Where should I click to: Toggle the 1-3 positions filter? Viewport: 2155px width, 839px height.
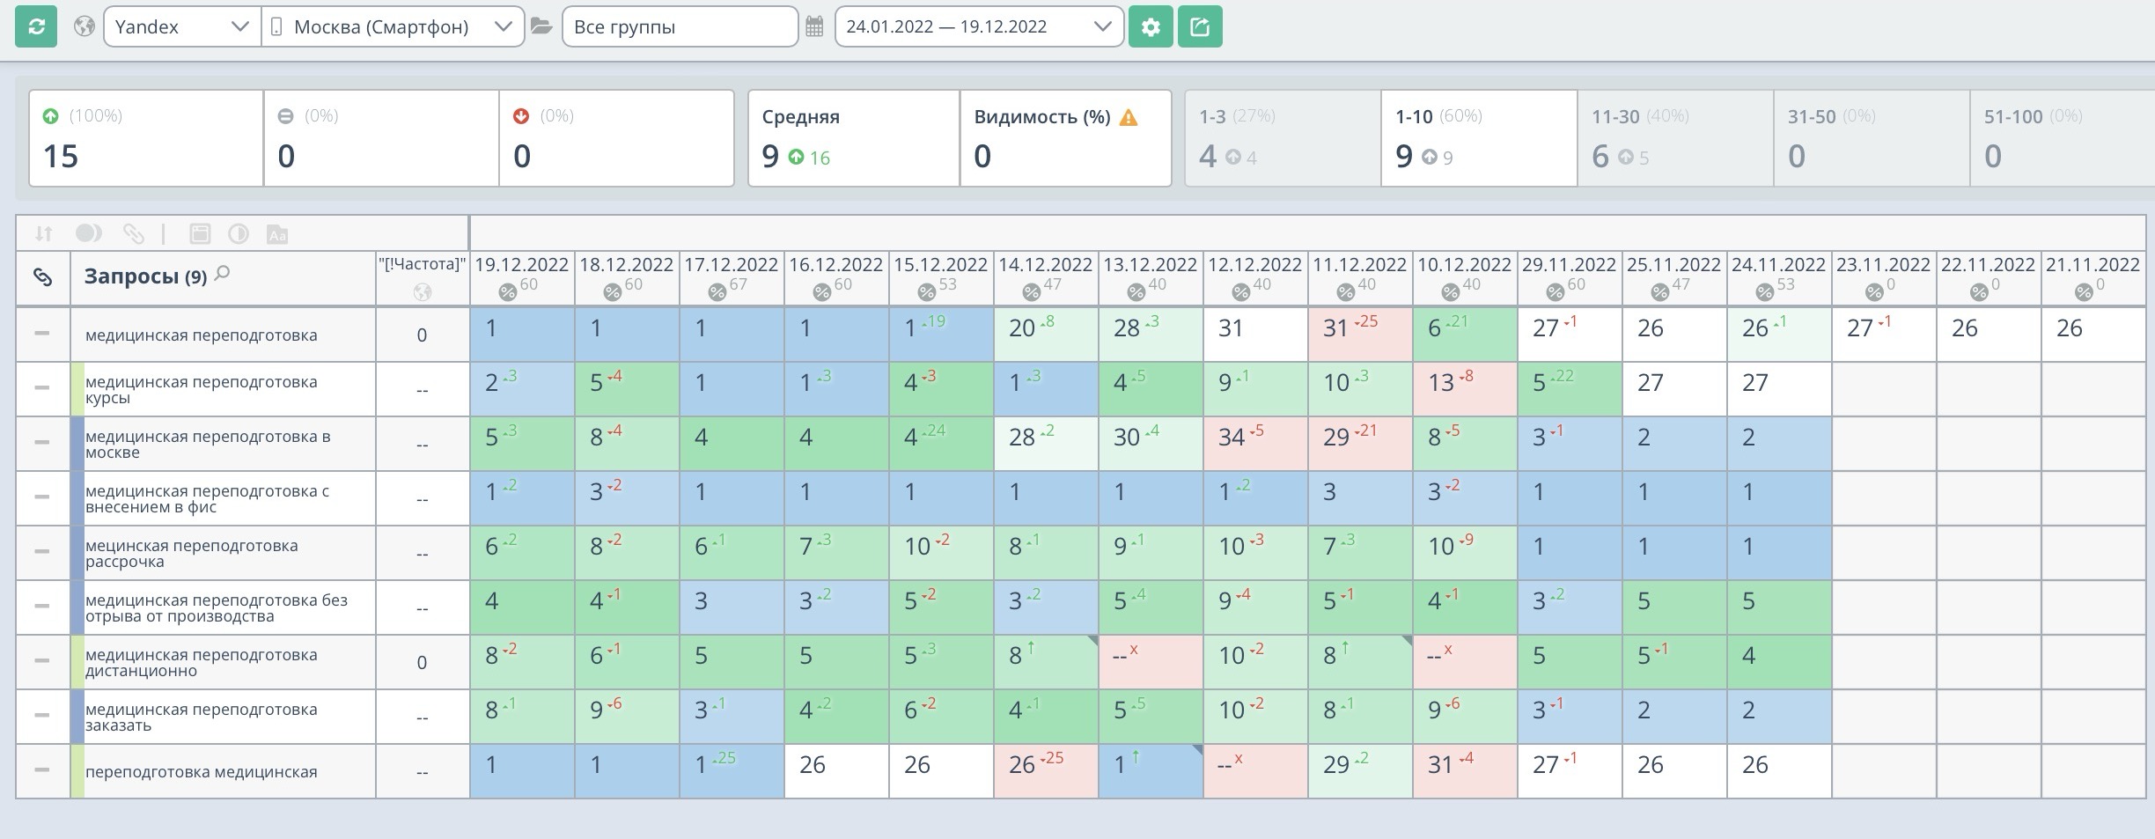click(x=1282, y=138)
